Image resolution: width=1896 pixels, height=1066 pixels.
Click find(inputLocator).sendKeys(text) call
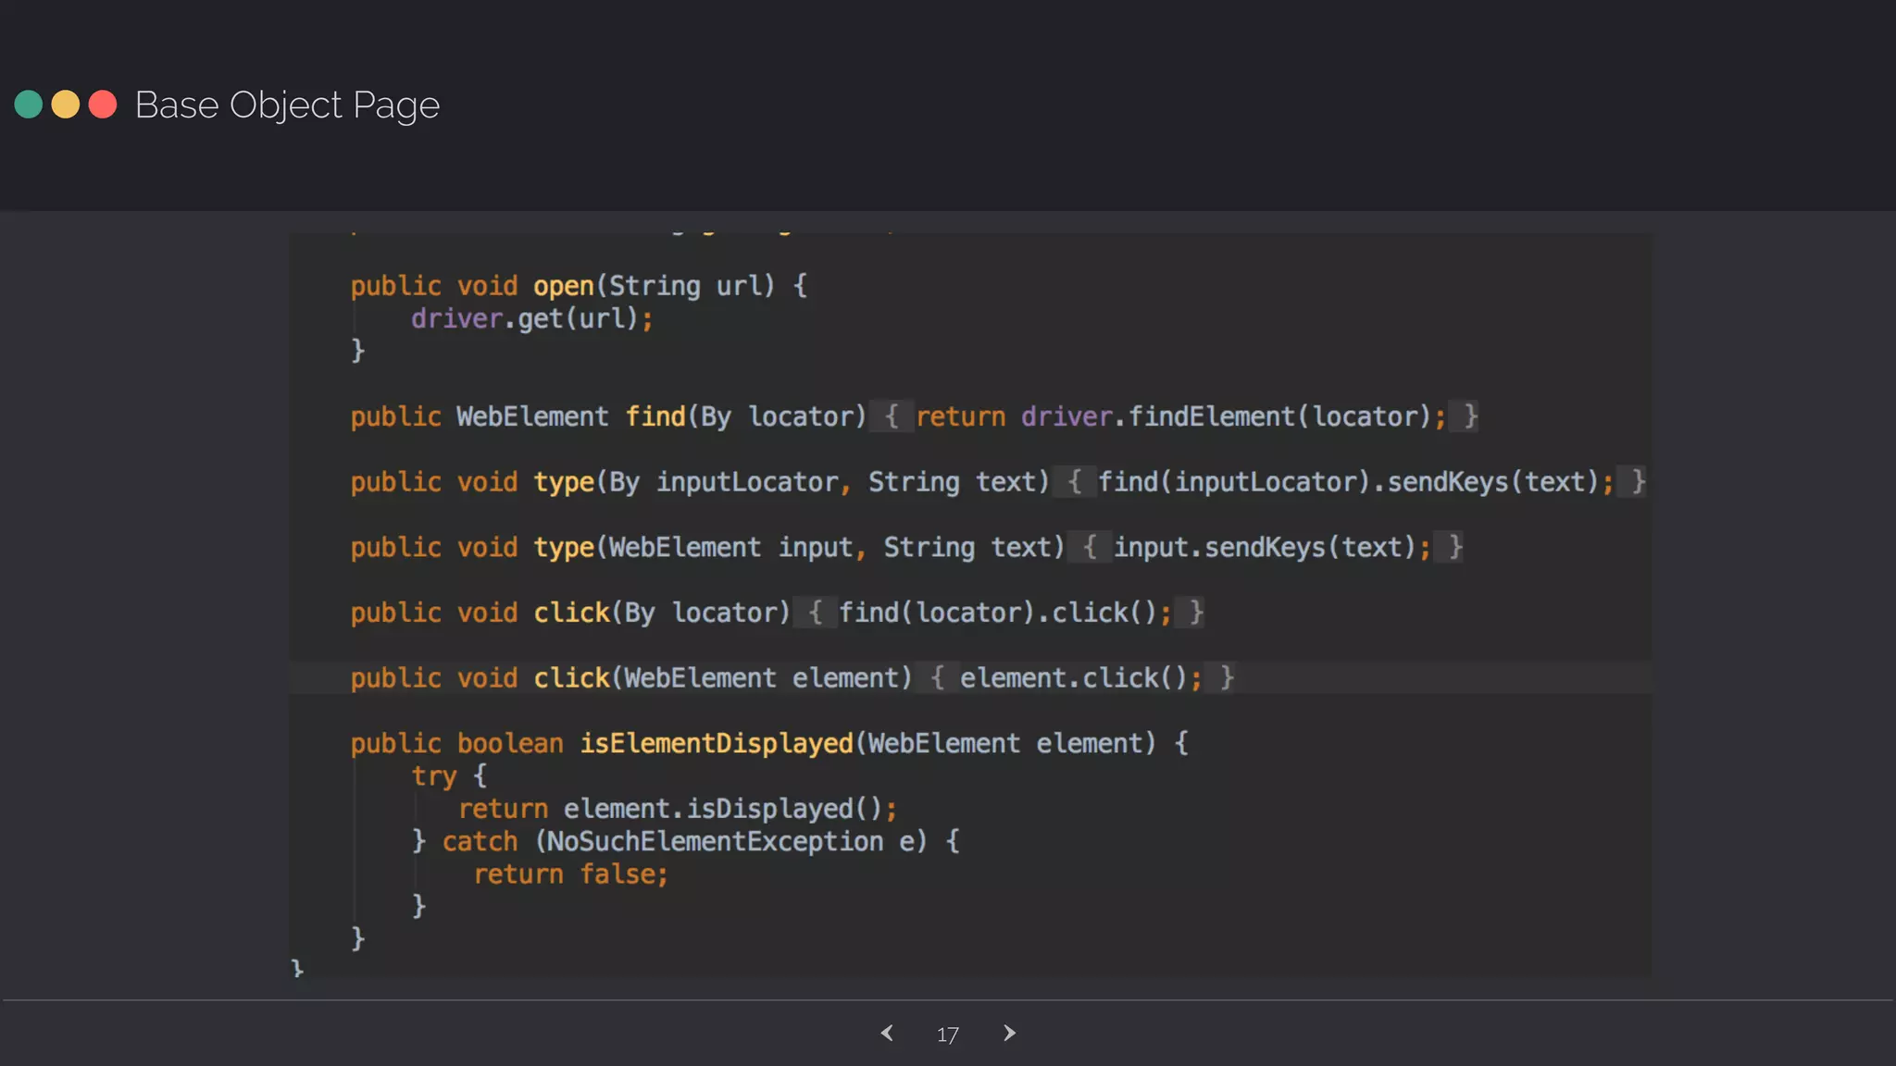click(1348, 482)
